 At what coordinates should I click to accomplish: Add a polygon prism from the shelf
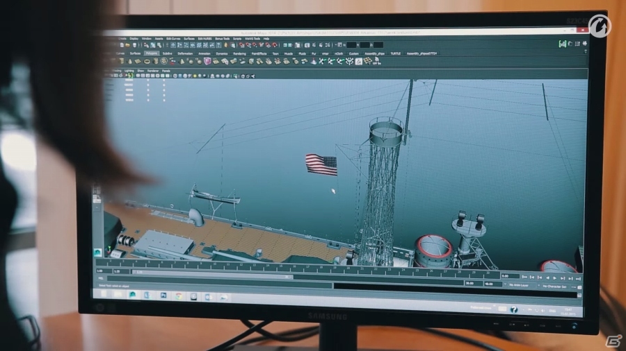pyautogui.click(x=155, y=61)
